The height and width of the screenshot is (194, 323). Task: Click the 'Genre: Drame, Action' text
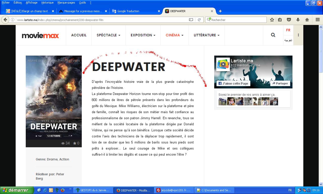[x=52, y=159]
